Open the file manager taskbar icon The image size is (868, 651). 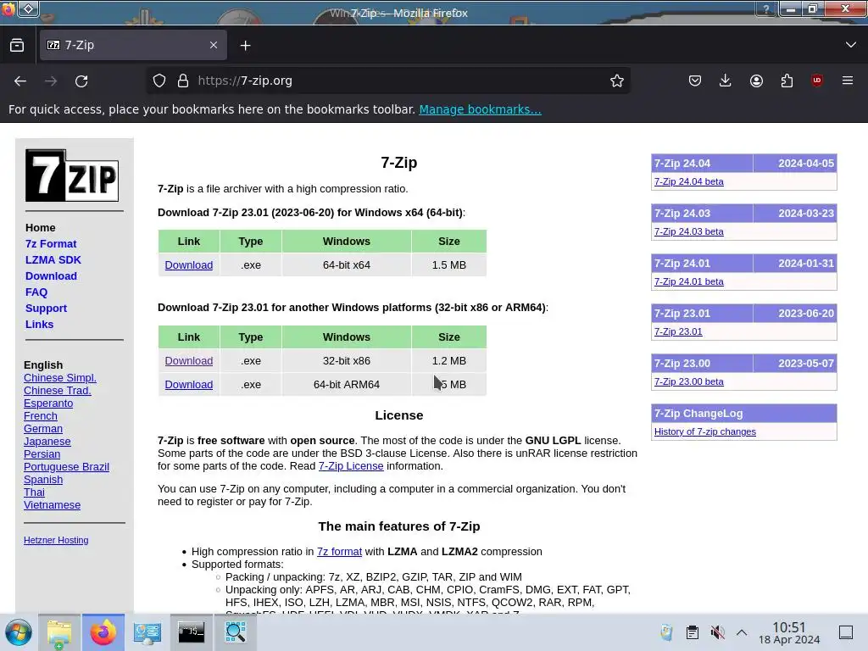[x=59, y=632]
